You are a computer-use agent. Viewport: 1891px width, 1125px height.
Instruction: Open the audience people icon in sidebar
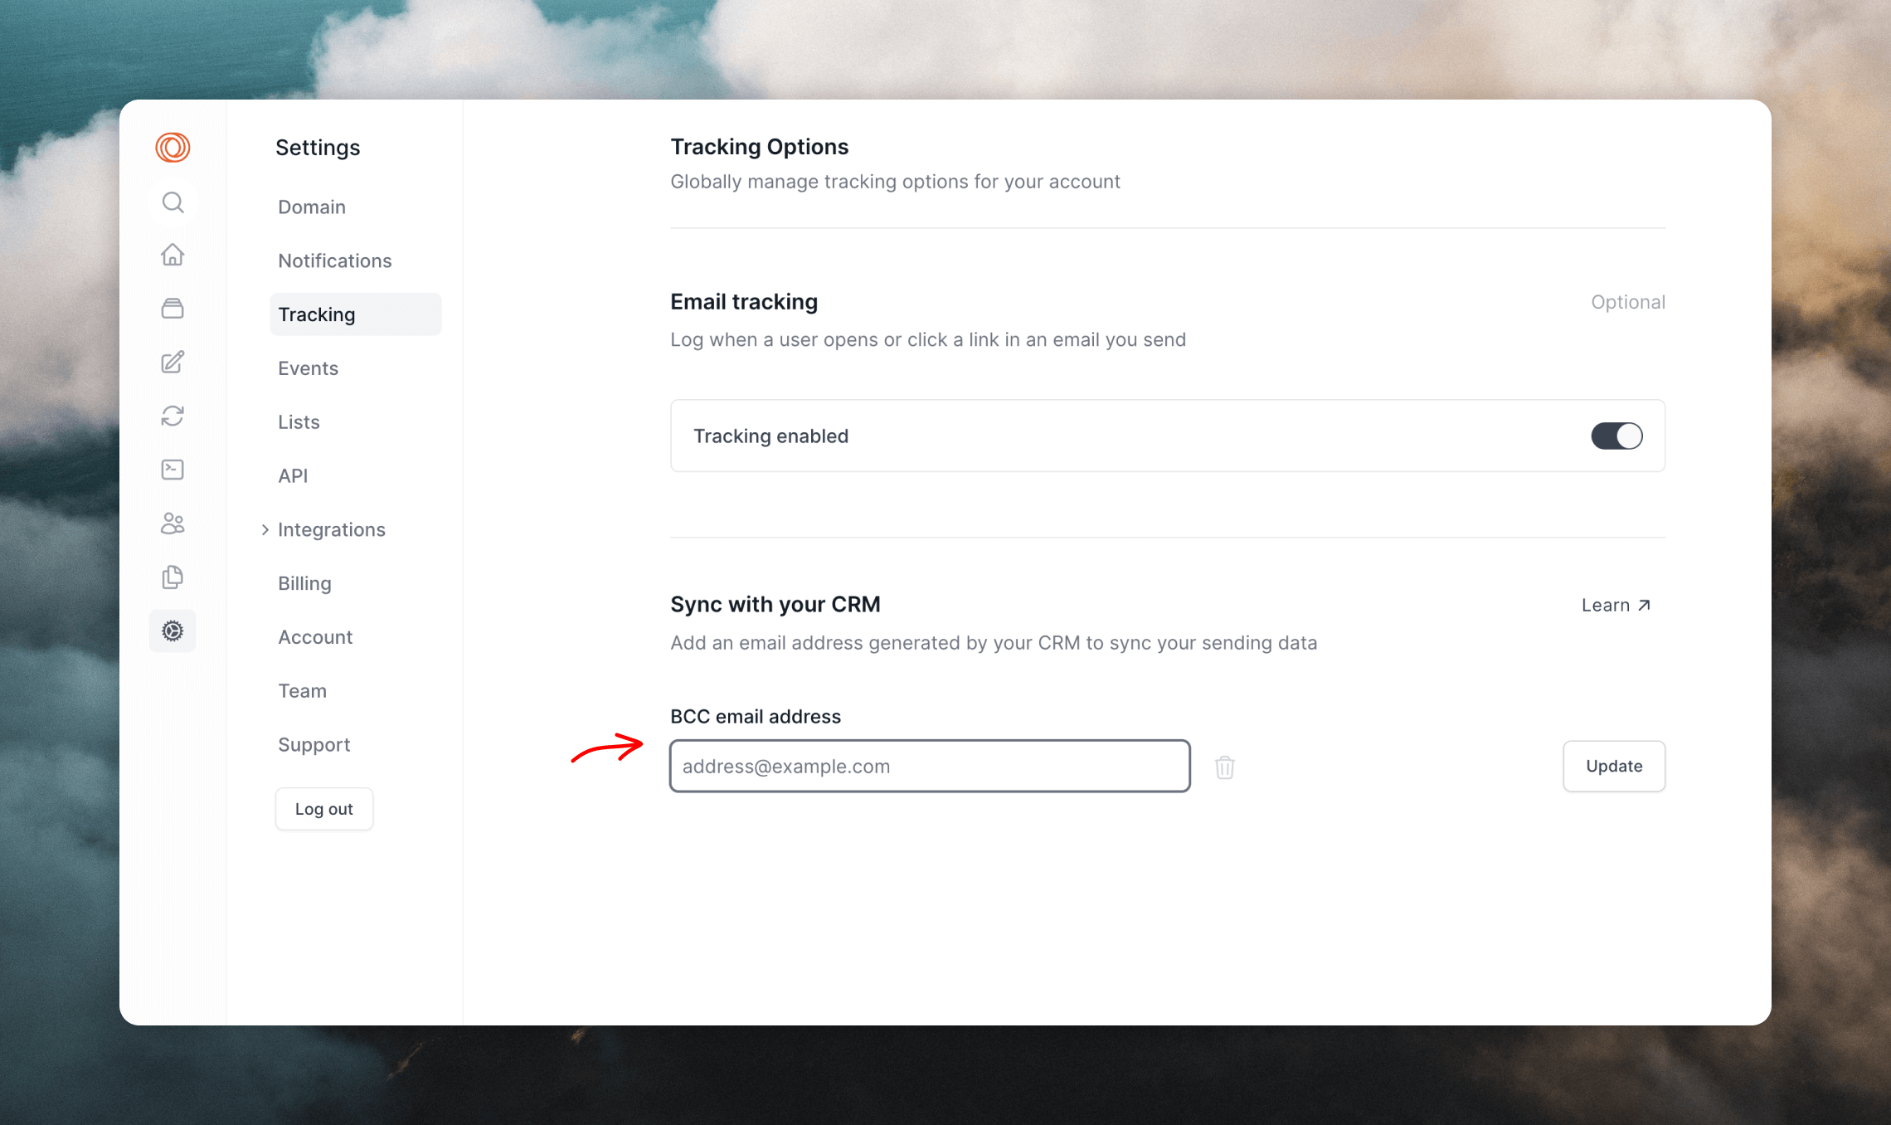coord(173,524)
